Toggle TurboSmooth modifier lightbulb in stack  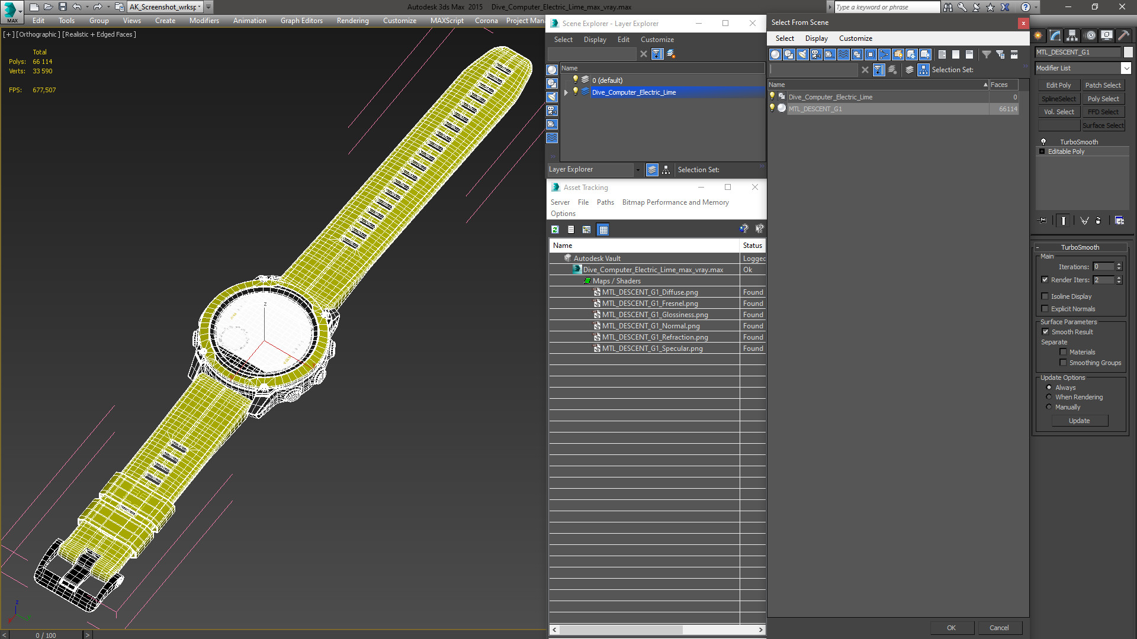1043,142
